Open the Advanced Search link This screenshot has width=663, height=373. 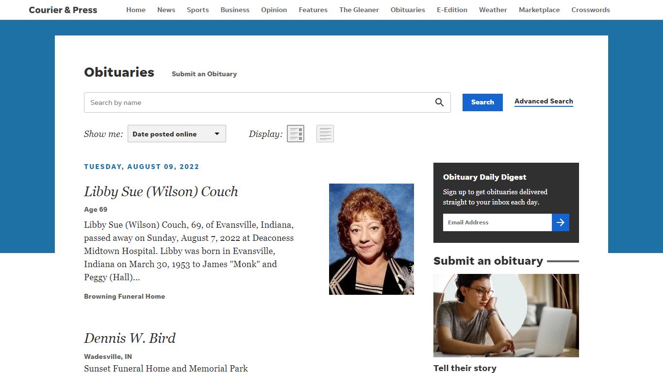(544, 101)
